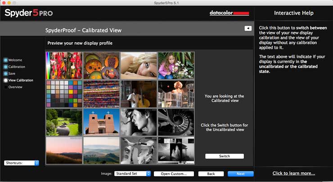Click the Spyder5PRO logo
Screen dimensions: 333x182
pos(29,13)
